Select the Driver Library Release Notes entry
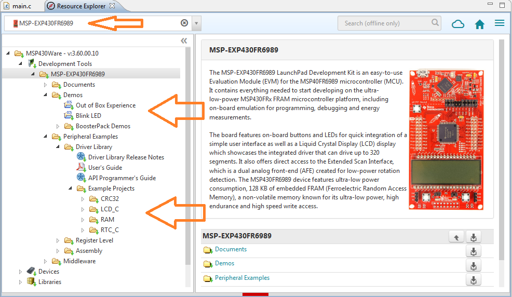Image resolution: width=512 pixels, height=297 pixels. 126,157
